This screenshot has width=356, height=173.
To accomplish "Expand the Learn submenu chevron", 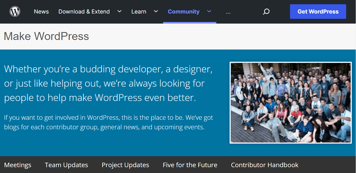I will [x=156, y=11].
